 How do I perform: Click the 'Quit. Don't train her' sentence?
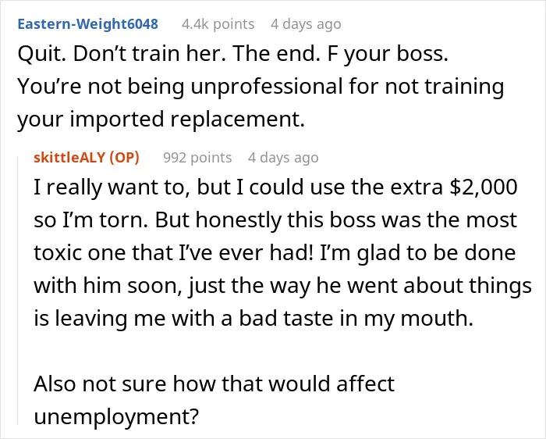pyautogui.click(x=122, y=54)
